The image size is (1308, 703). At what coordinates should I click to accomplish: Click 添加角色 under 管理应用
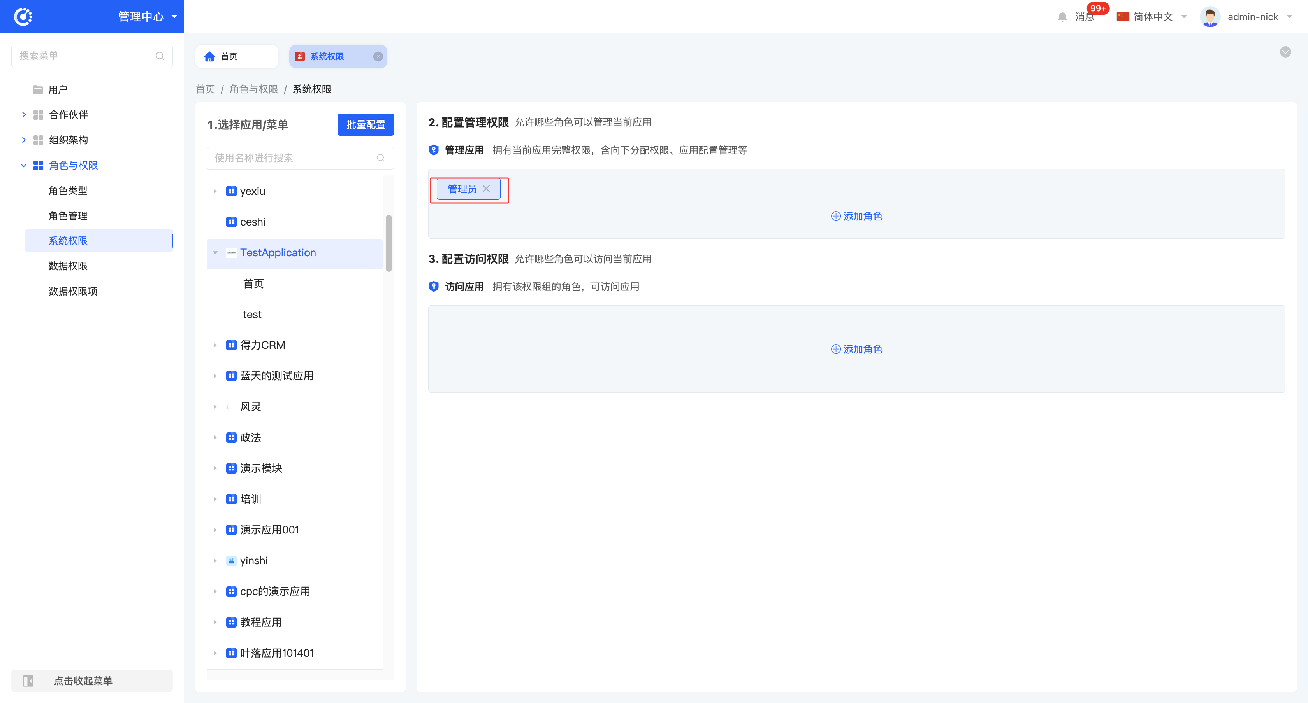click(856, 216)
